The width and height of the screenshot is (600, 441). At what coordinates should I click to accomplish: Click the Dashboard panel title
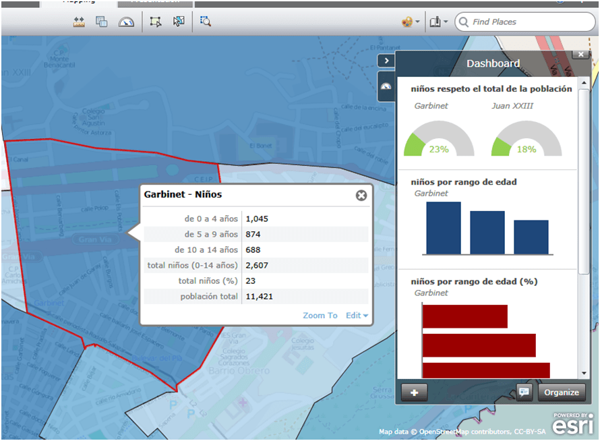(x=493, y=63)
